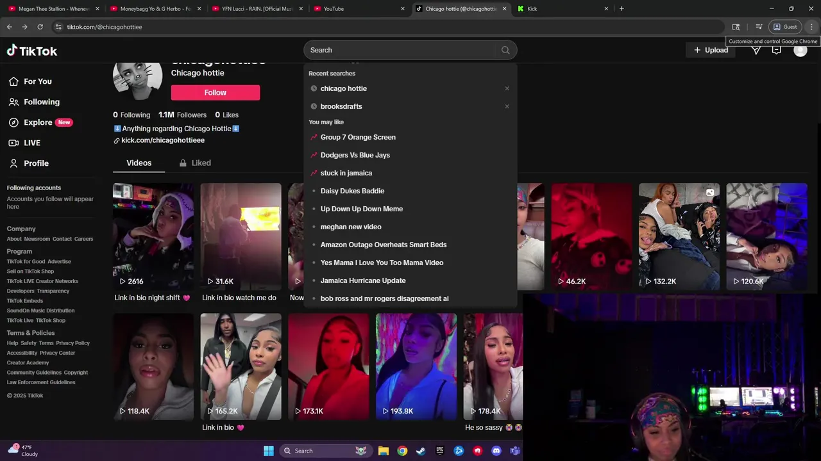The height and width of the screenshot is (461, 821).
Task: Open the Explore page
Action: [x=40, y=122]
